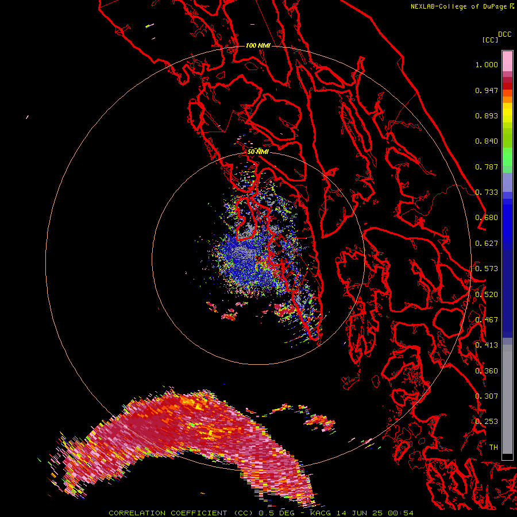517x517 pixels.
Task: Click the [CC] units label
Action: [490, 40]
